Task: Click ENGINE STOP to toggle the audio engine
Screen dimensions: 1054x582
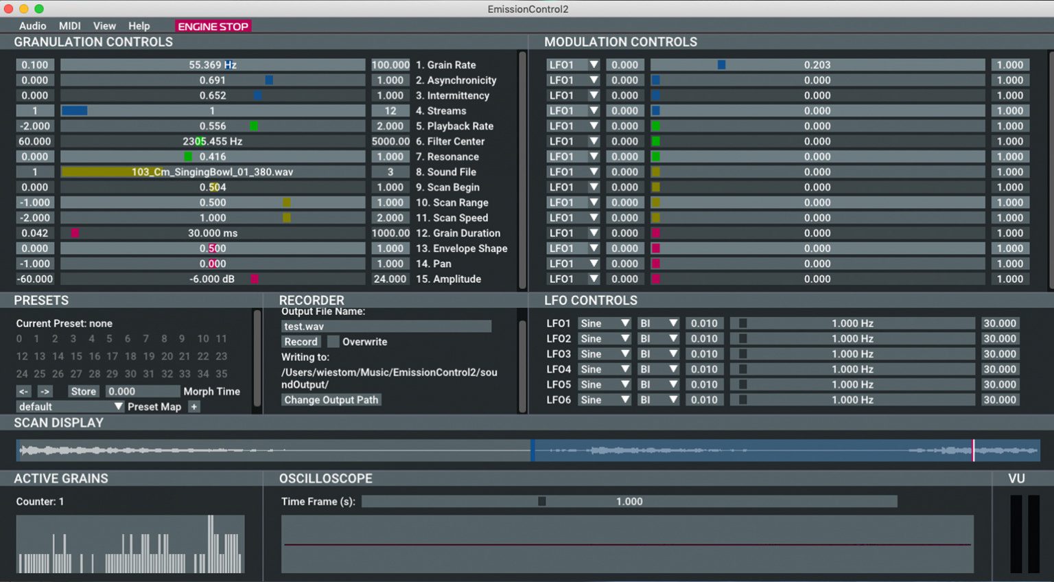Action: click(213, 25)
